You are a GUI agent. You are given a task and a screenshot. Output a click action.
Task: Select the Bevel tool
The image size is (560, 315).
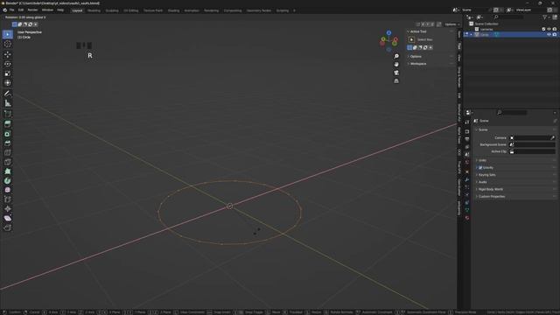point(8,143)
